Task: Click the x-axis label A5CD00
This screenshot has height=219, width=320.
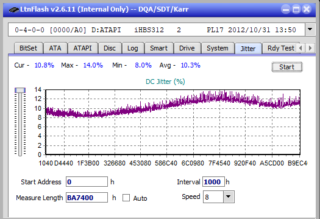Action: (x=272, y=163)
